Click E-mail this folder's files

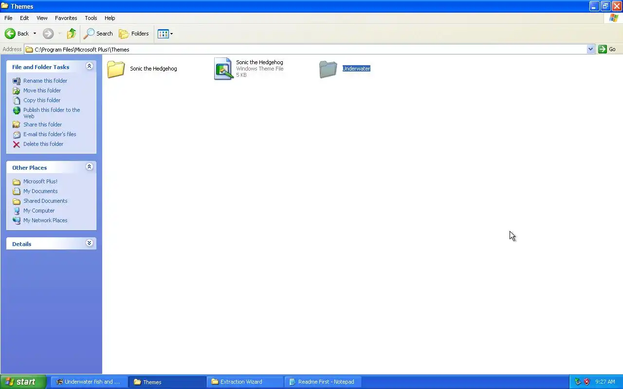click(x=50, y=134)
